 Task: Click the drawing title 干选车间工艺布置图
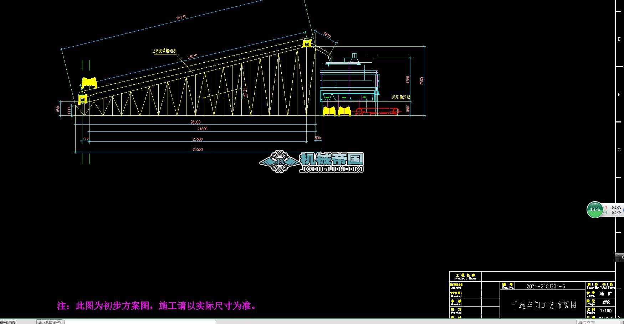pos(544,305)
